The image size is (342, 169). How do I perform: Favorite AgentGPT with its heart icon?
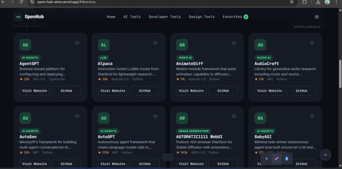pos(77,43)
